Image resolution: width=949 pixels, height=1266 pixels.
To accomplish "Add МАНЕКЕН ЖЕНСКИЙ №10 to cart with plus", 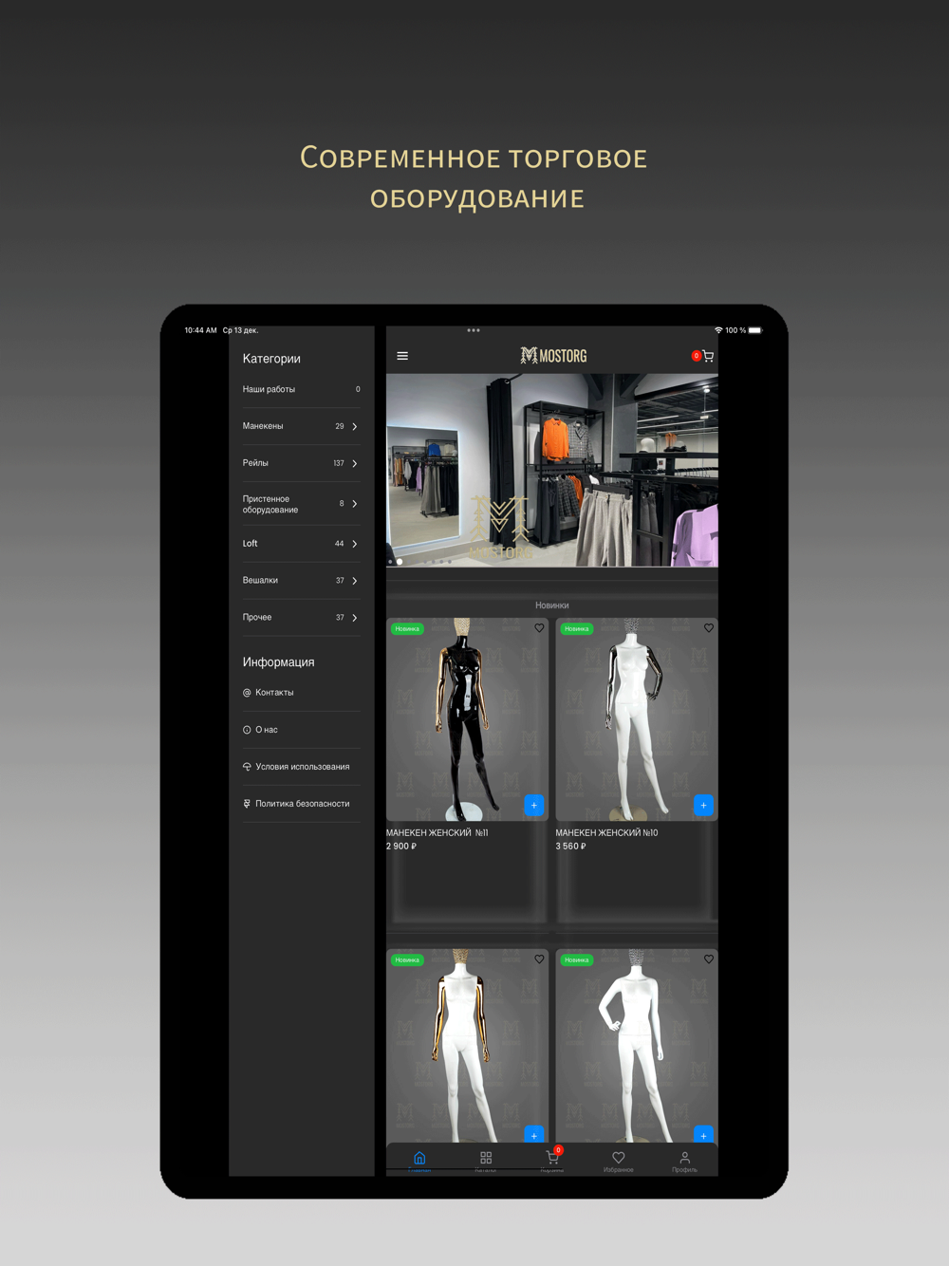I will [x=703, y=805].
